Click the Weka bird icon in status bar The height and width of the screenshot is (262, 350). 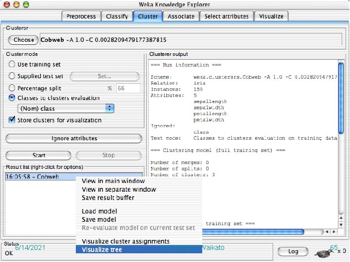(324, 253)
